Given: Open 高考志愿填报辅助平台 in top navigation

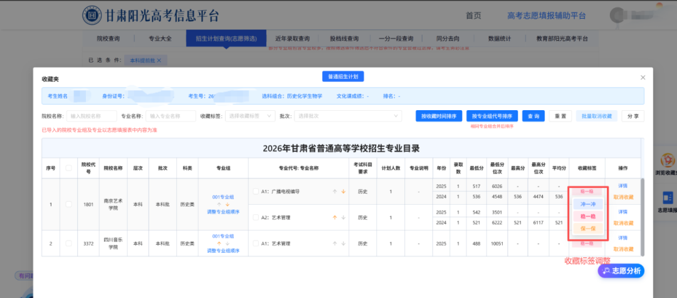Looking at the screenshot, I should [x=547, y=16].
